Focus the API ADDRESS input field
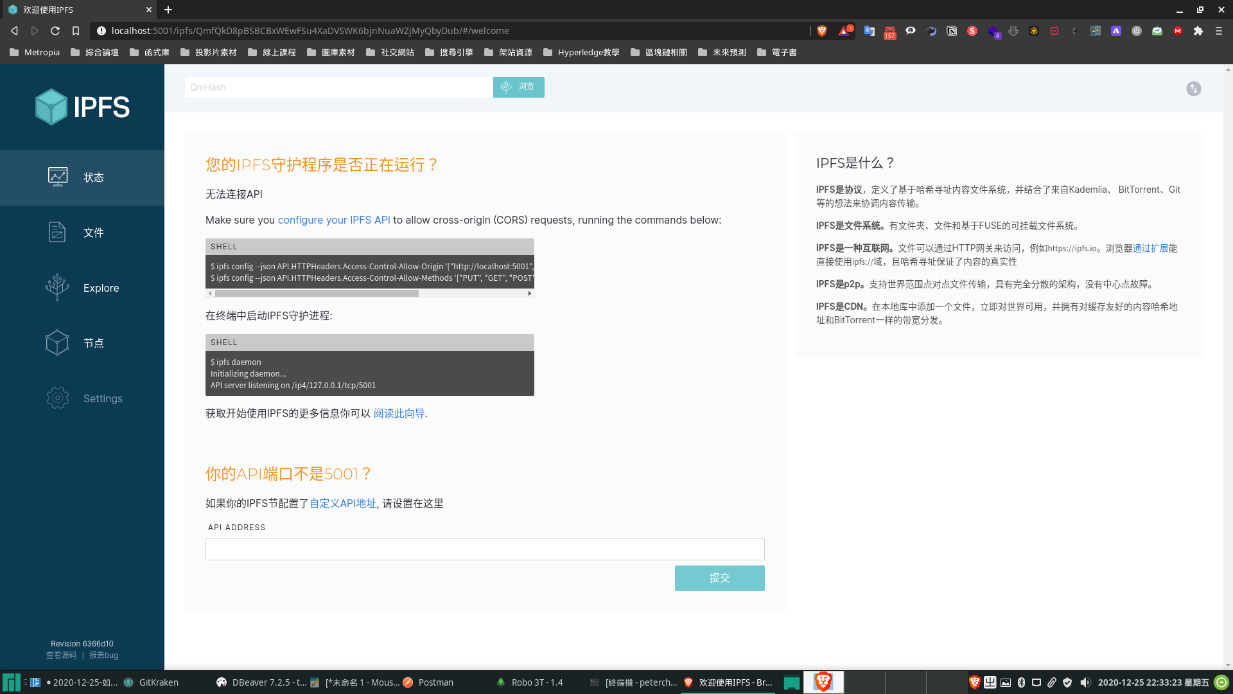The image size is (1233, 694). [x=485, y=549]
